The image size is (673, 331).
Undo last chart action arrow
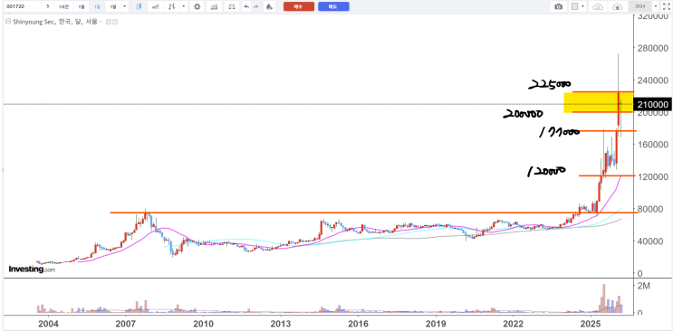(246, 6)
